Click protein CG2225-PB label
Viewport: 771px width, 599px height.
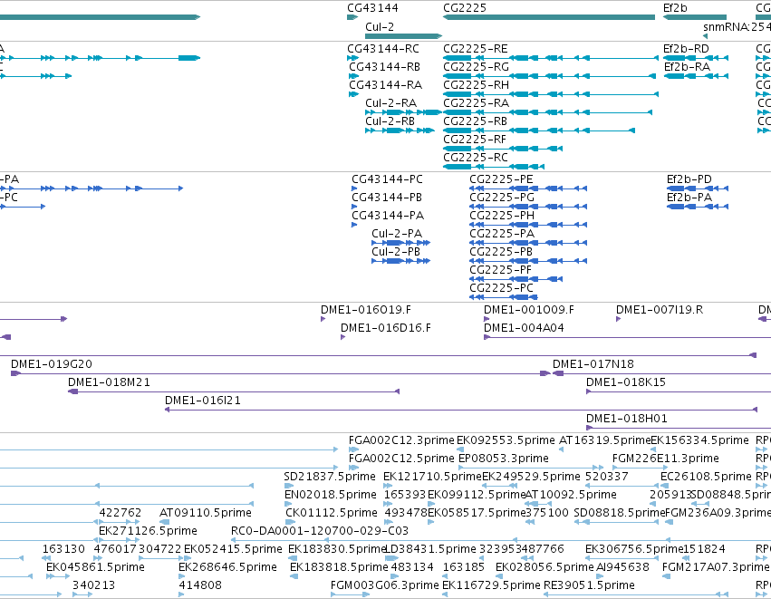coord(501,252)
